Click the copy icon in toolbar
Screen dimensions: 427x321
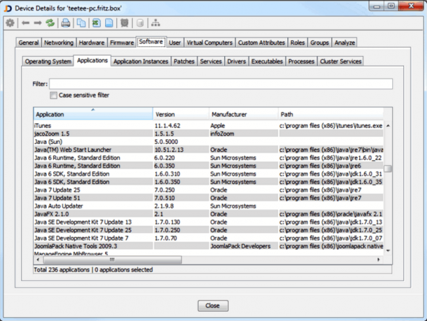coord(80,23)
